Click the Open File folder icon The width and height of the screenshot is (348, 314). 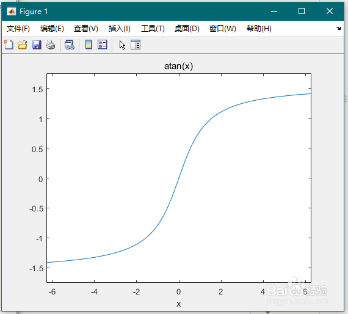(x=23, y=45)
